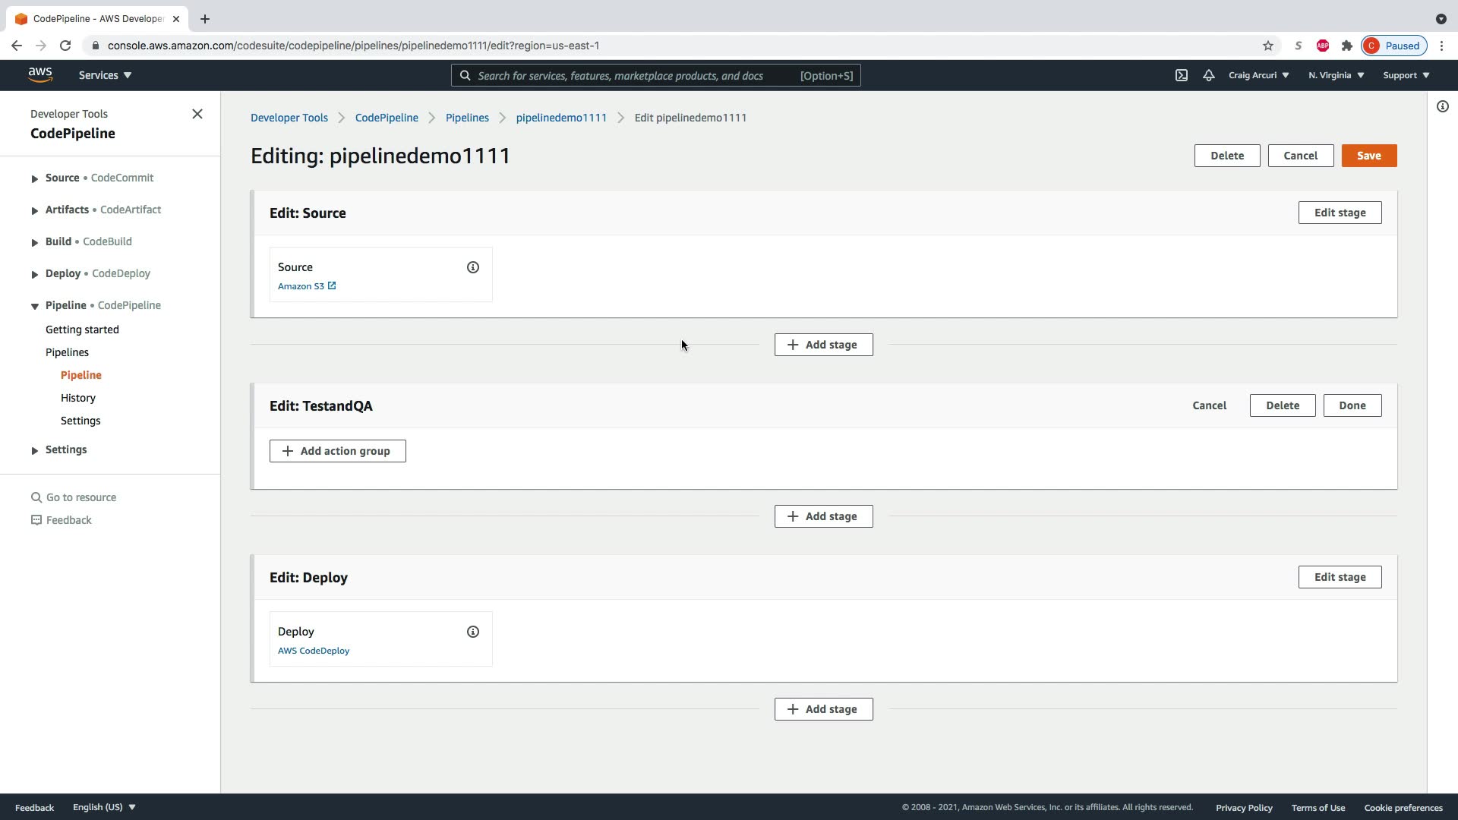Open the History sidebar item
The height and width of the screenshot is (820, 1458).
78,398
